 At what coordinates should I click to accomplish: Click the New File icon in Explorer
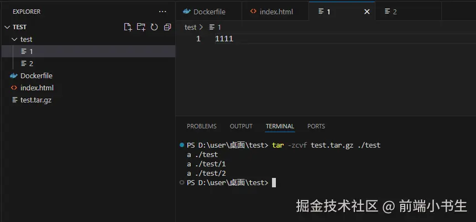click(128, 27)
